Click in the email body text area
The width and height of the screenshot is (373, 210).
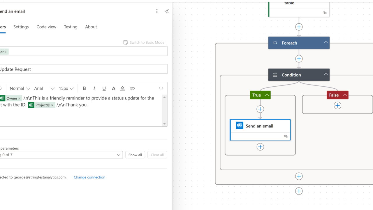(81, 110)
